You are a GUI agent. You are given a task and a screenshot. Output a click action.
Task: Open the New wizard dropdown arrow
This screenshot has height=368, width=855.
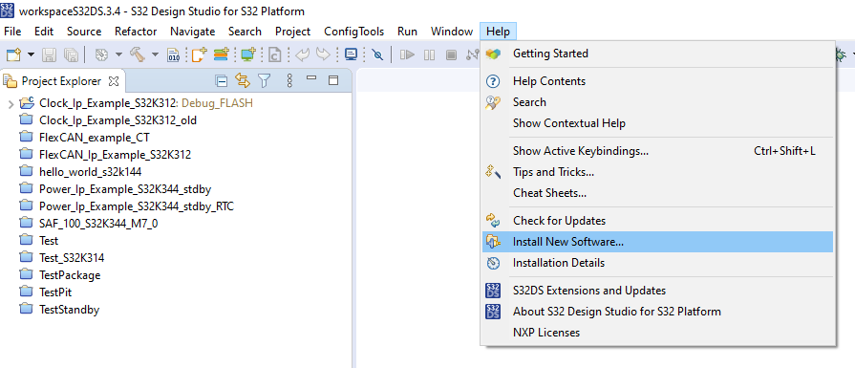31,54
